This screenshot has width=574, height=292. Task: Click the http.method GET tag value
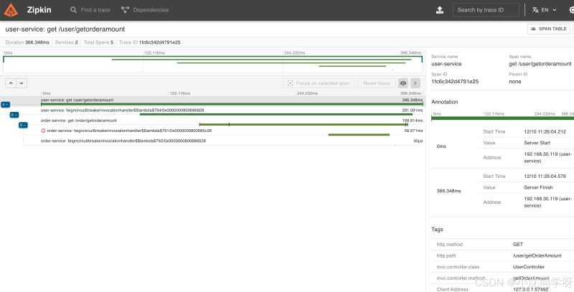click(518, 245)
